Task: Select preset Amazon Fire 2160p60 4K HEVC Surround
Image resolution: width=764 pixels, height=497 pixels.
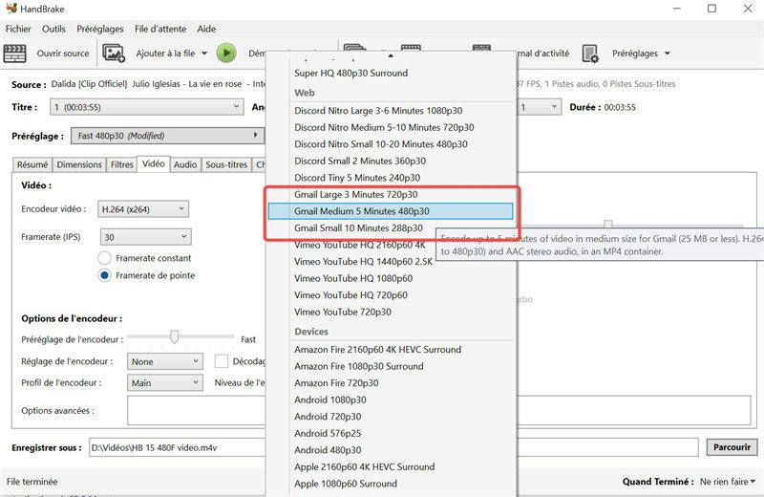Action: tap(377, 350)
